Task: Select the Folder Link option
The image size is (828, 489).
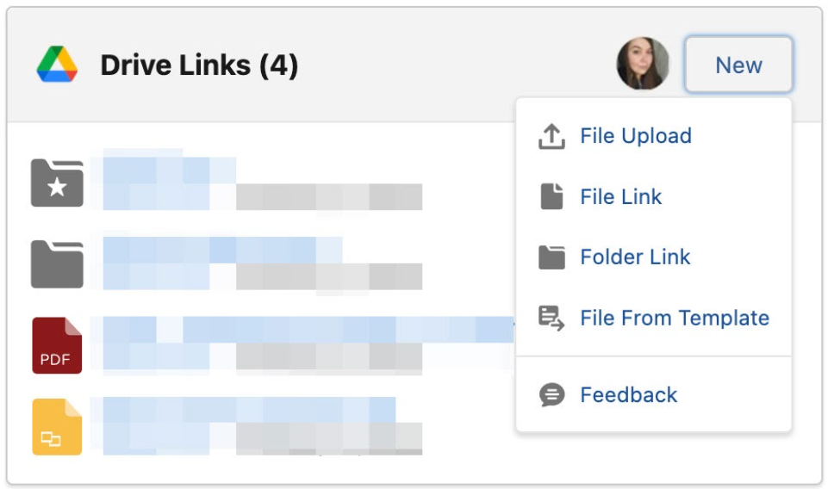Action: [635, 257]
